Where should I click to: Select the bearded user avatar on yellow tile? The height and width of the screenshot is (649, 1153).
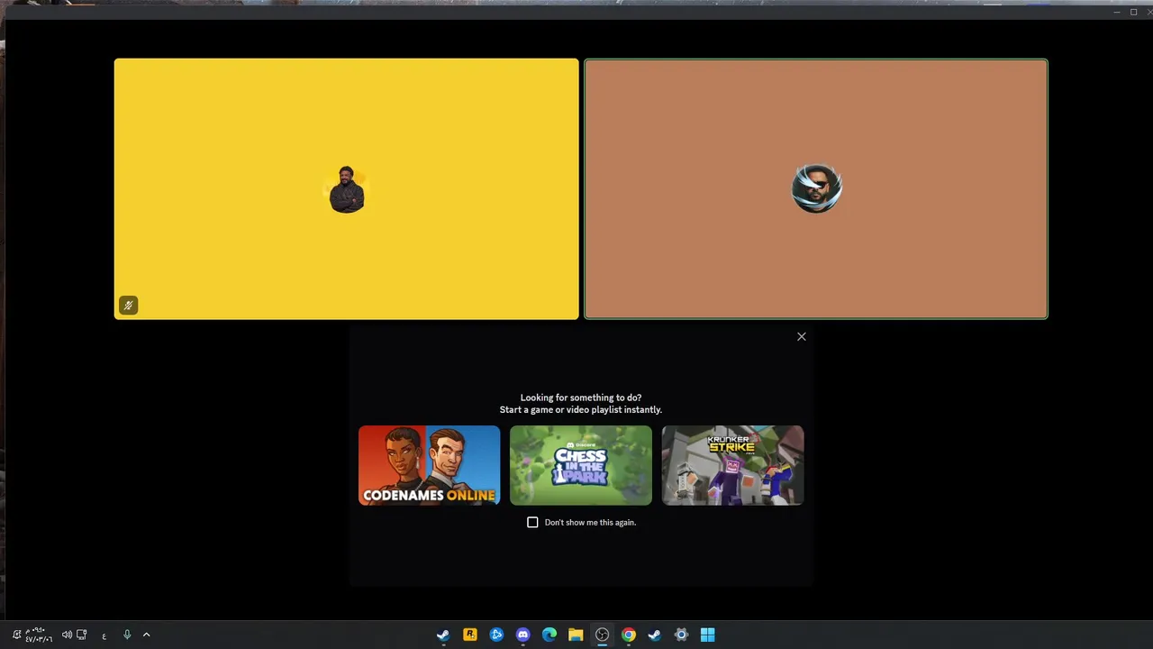(347, 189)
